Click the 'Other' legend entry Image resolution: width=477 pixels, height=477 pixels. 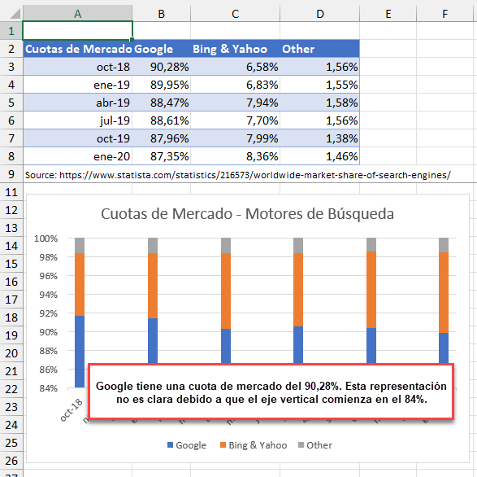point(315,445)
